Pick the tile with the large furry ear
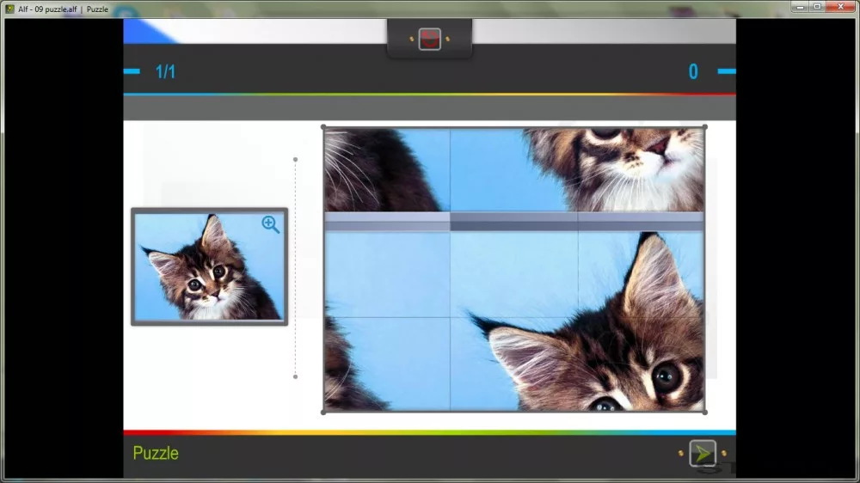 coord(641,275)
